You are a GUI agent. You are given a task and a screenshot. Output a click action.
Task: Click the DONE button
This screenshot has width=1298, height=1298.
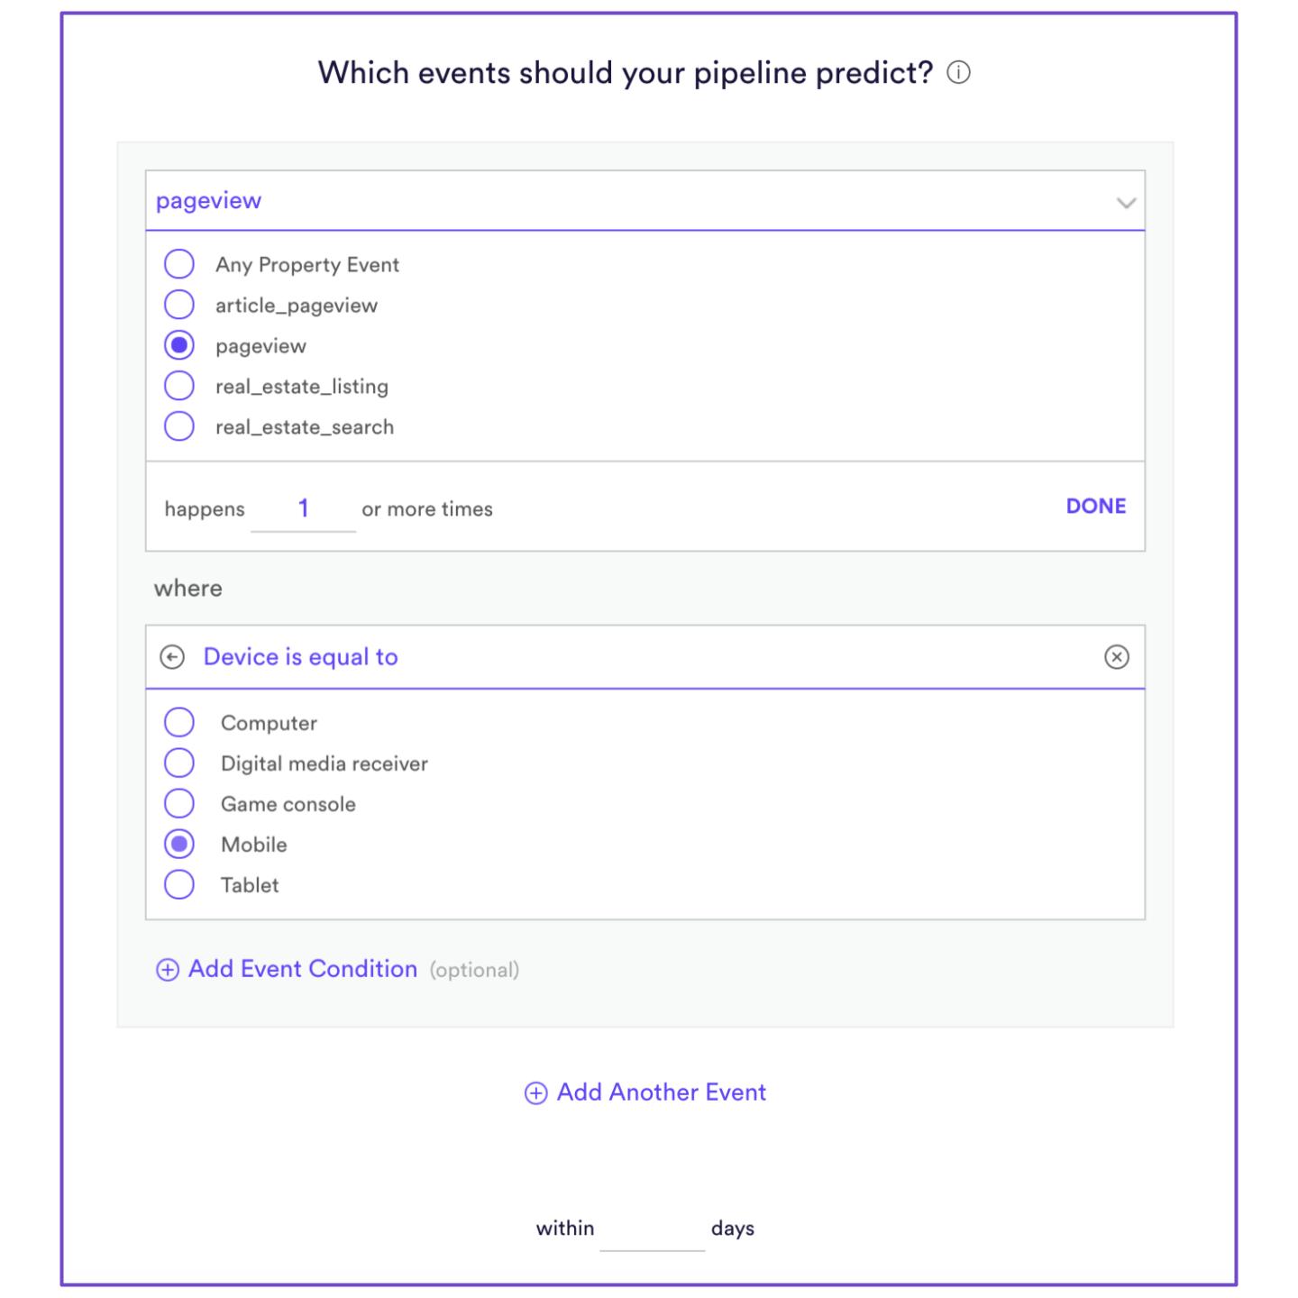coord(1096,507)
